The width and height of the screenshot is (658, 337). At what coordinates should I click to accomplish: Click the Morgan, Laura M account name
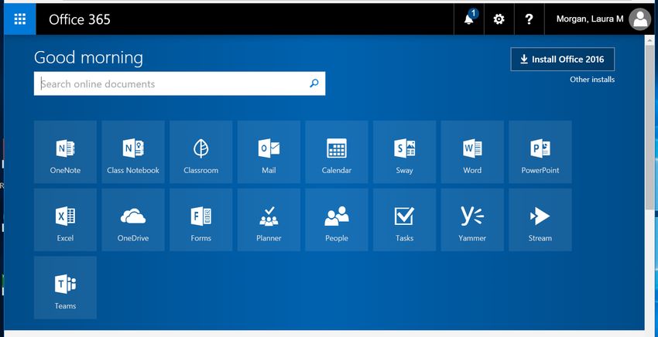590,19
